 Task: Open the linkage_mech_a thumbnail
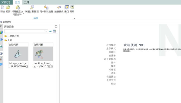[18, 54]
